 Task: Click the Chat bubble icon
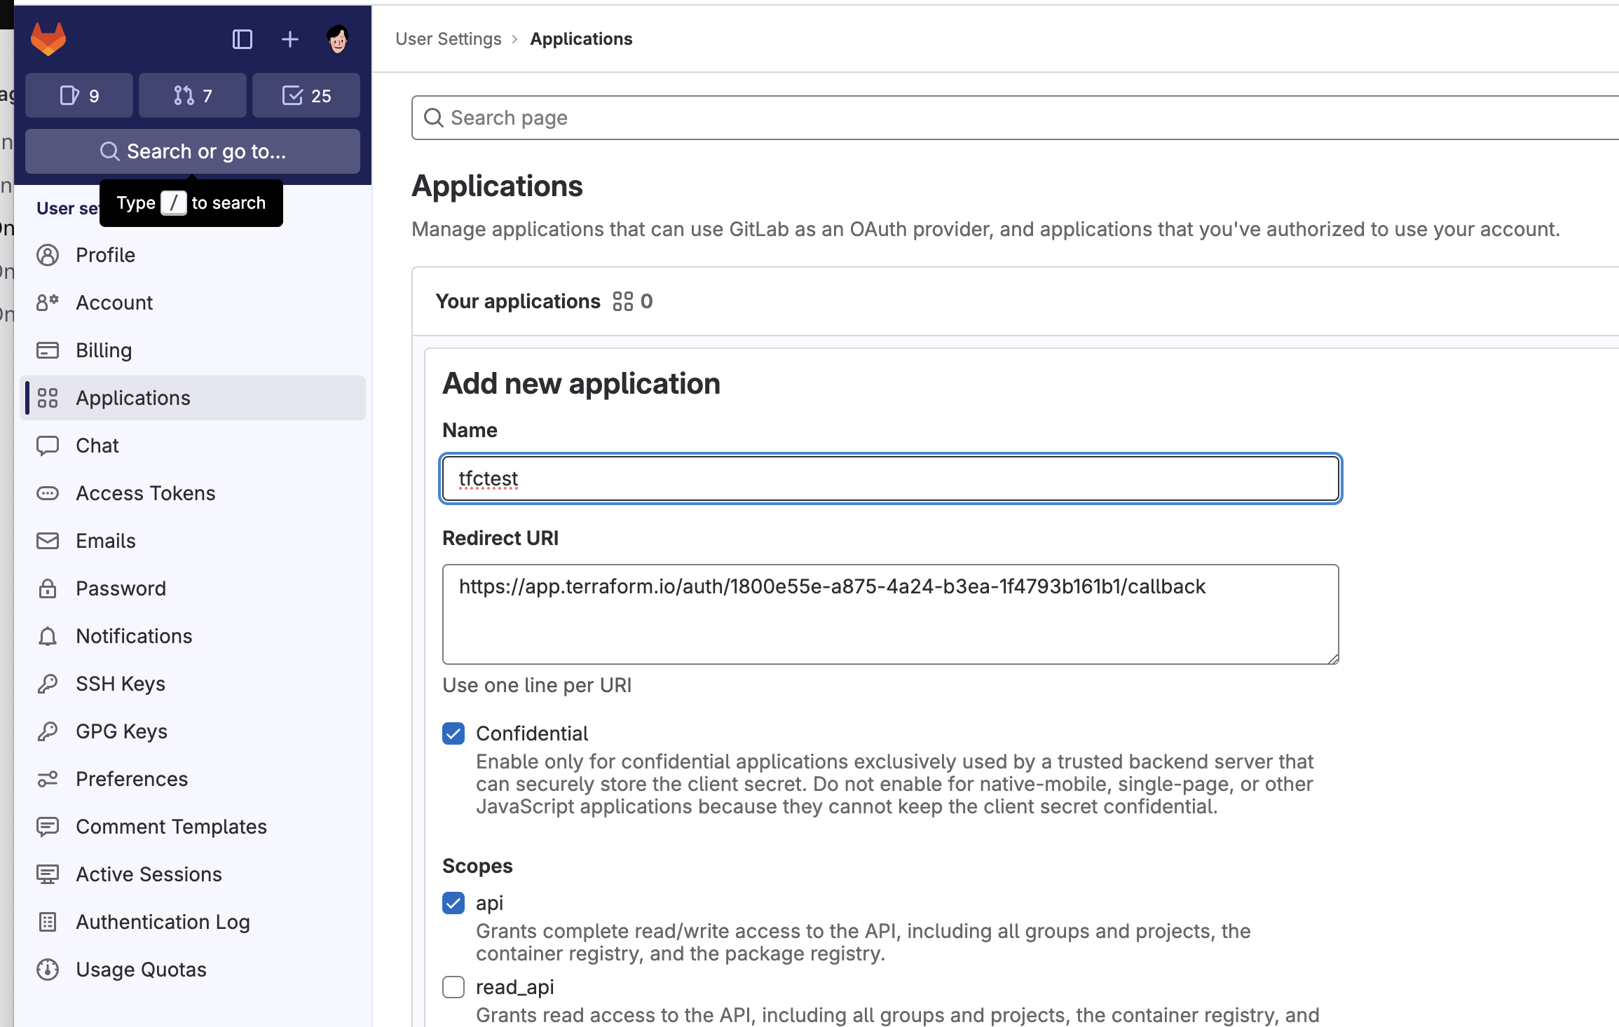point(48,446)
